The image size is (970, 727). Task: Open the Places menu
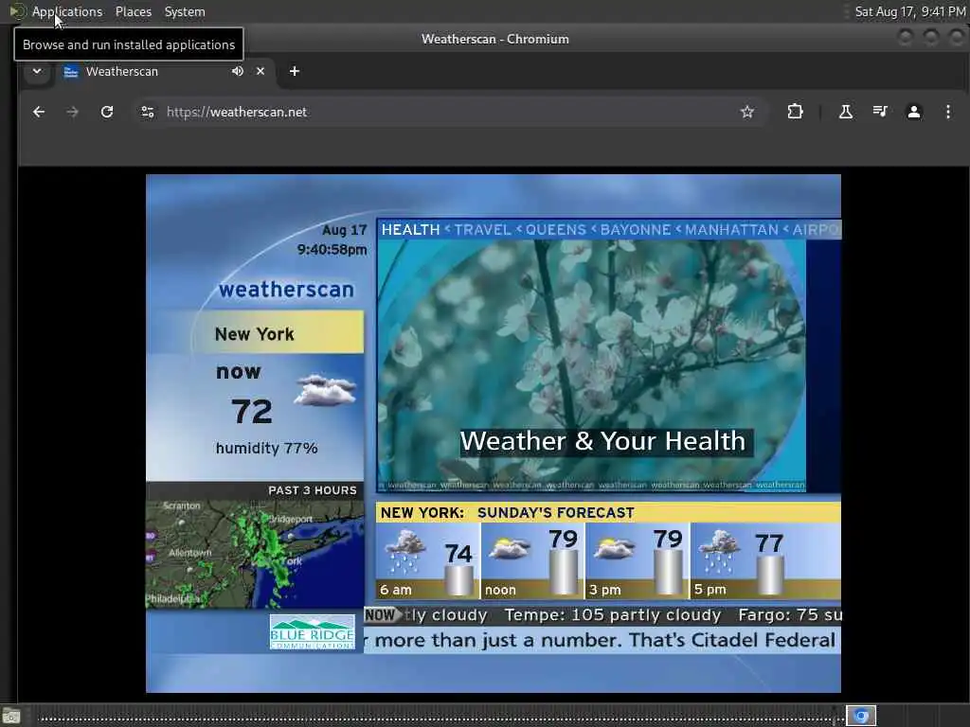133,11
